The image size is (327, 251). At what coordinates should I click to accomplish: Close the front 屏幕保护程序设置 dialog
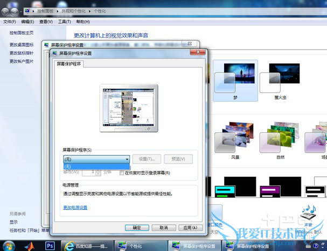[198, 52]
